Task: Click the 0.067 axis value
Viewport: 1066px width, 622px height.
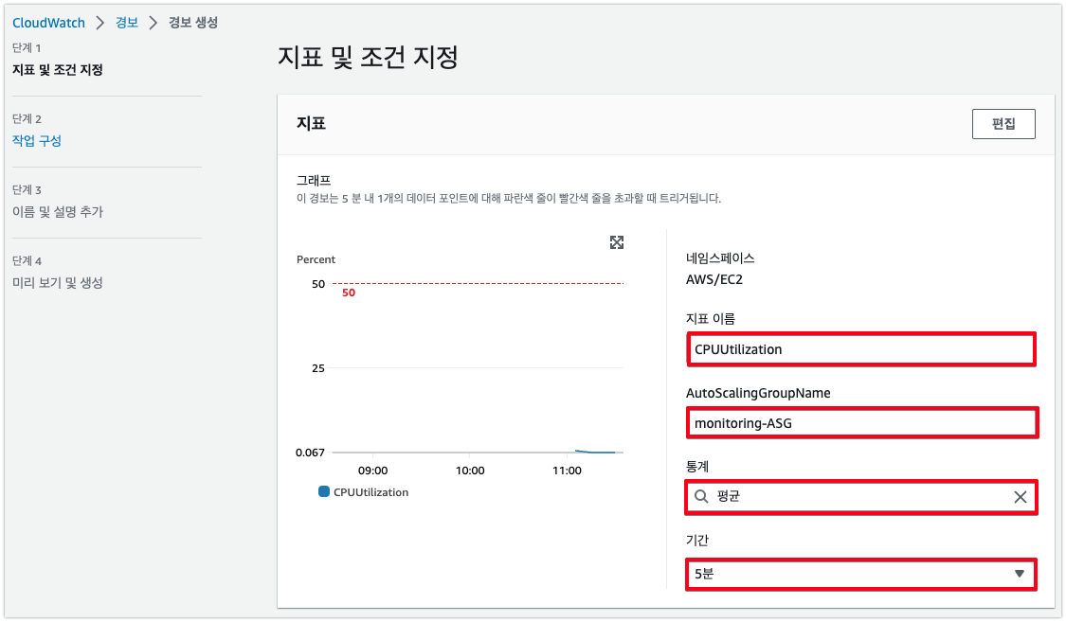Action: 310,453
